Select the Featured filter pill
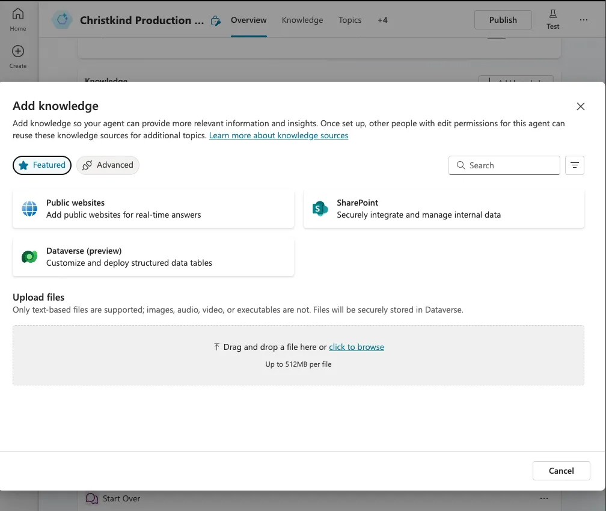The image size is (606, 511). tap(42, 165)
